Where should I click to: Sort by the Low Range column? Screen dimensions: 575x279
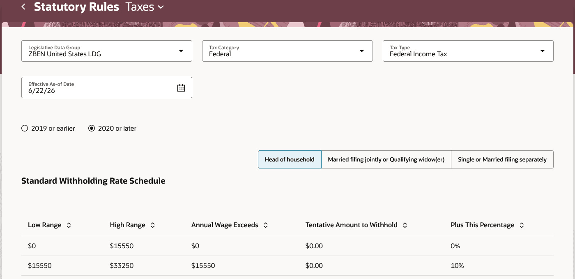tap(69, 225)
